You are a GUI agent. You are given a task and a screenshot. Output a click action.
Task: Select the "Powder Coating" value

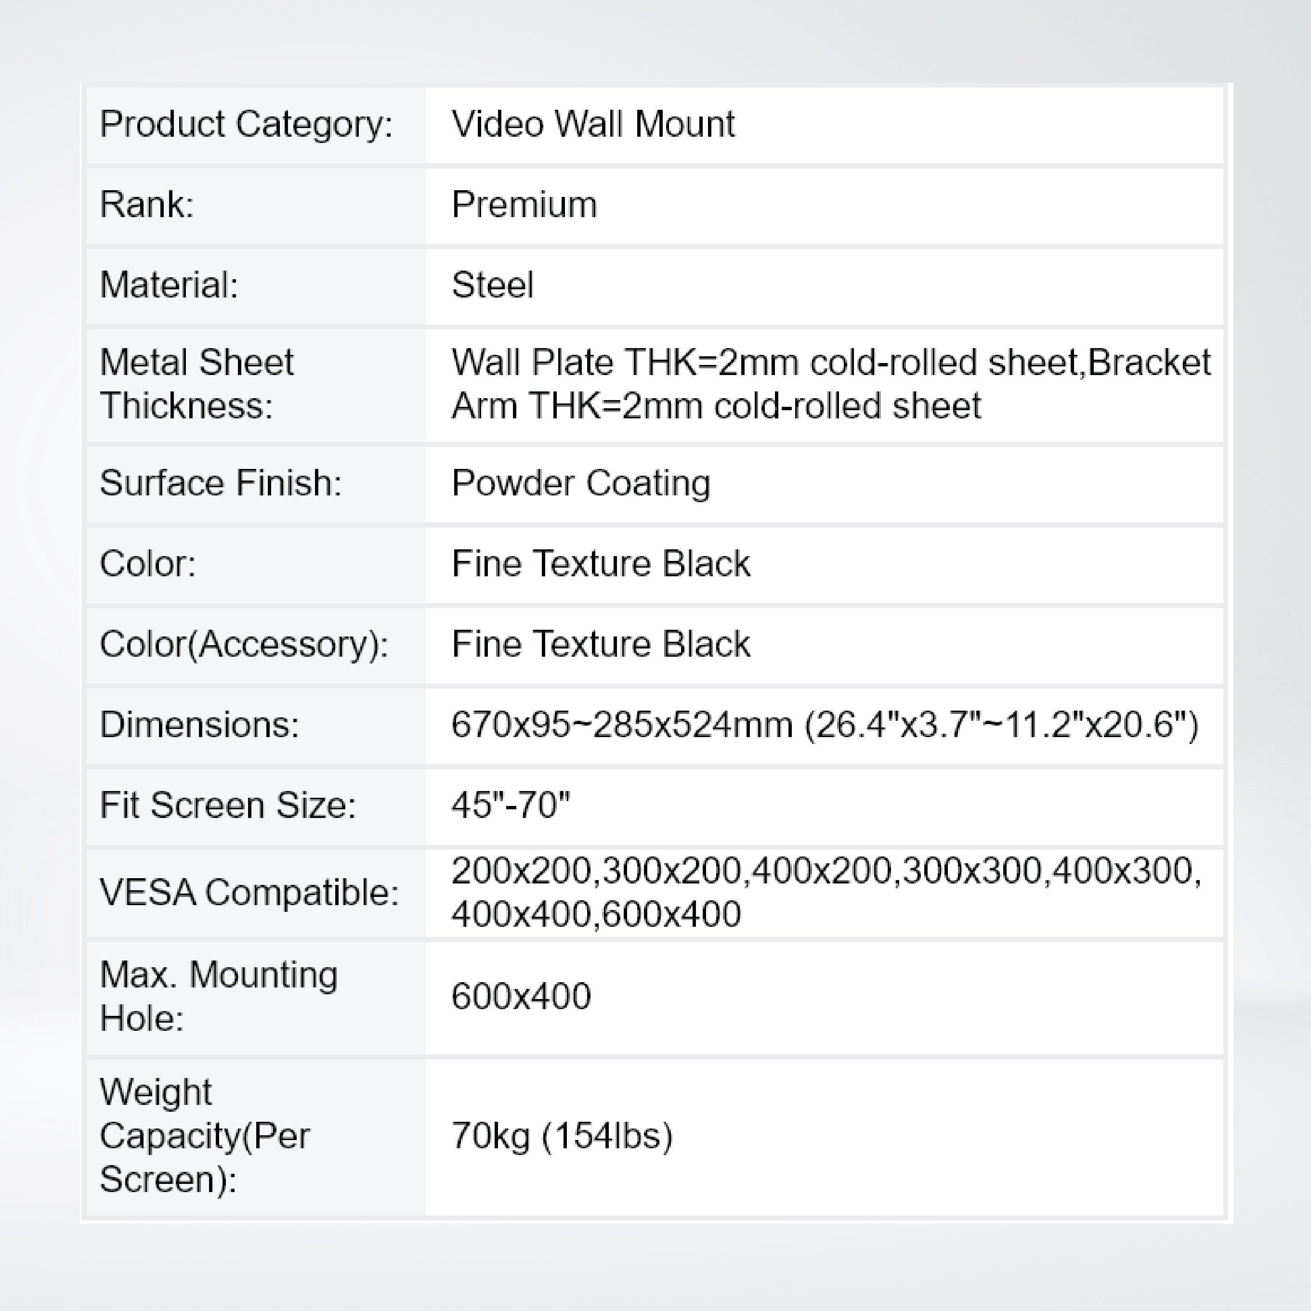tap(580, 484)
